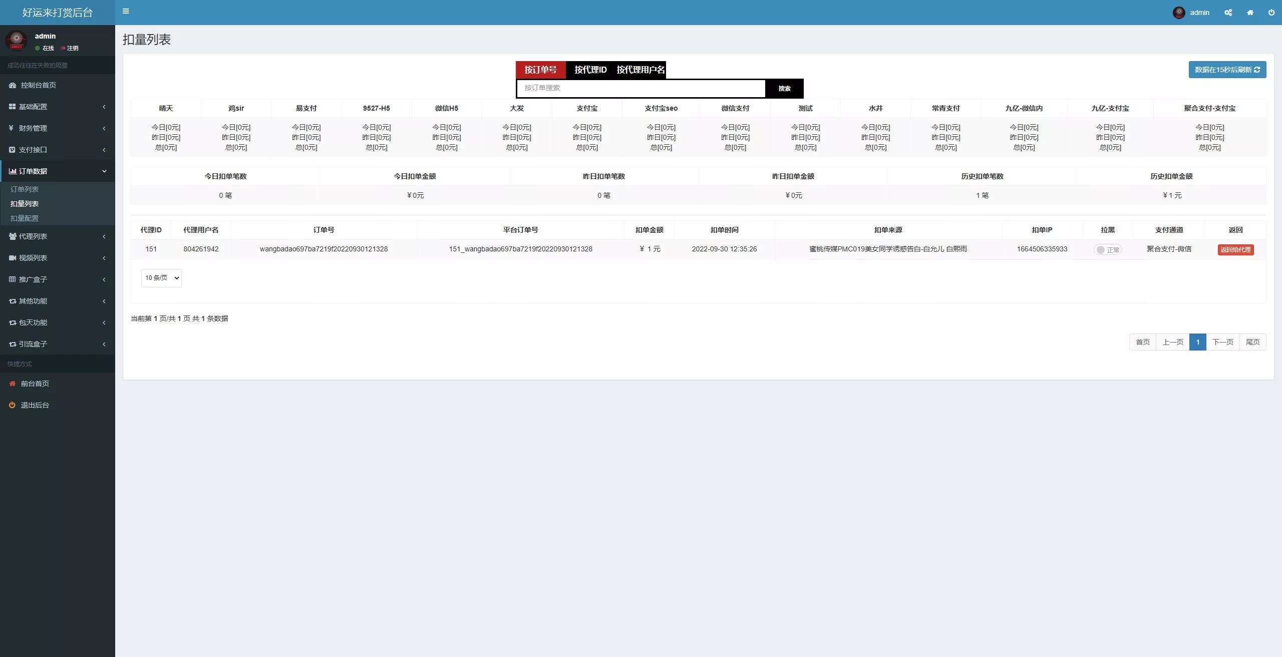
Task: Click 退出后台 in sidebar
Action: click(x=58, y=405)
